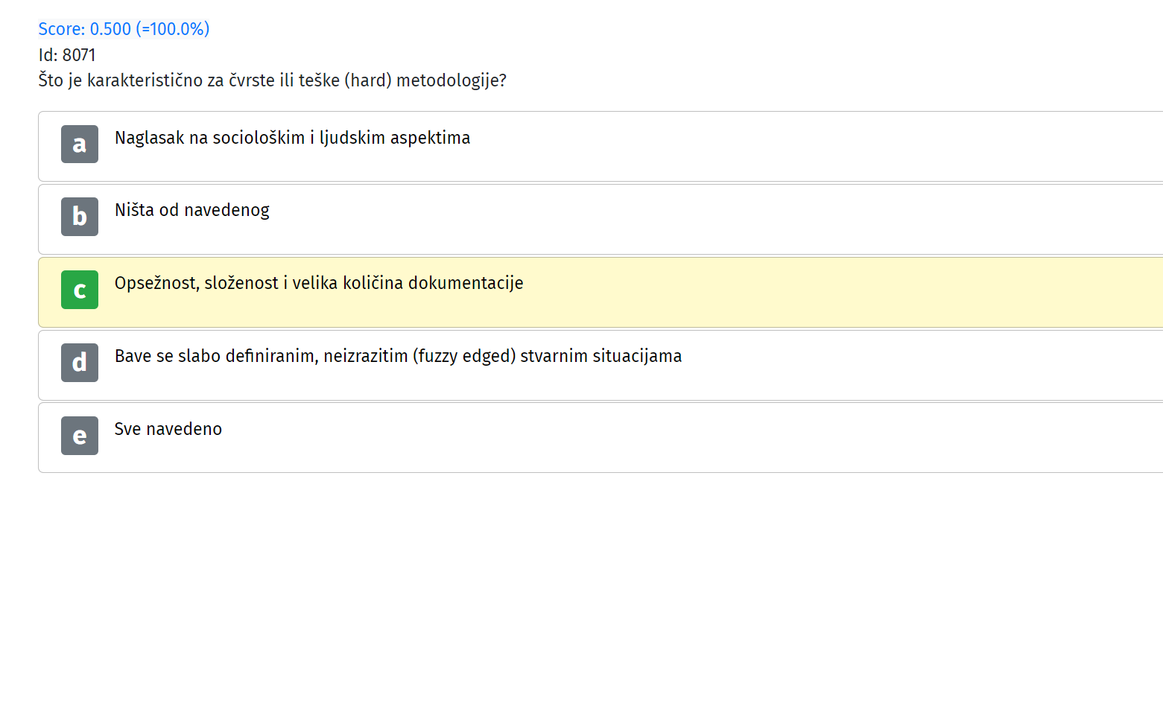Select the gray letter 'd' answer badge

(x=80, y=363)
